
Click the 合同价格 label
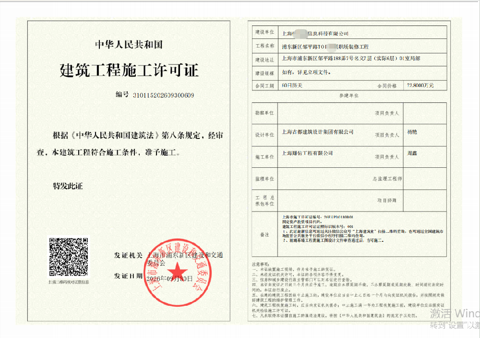coord(386,86)
